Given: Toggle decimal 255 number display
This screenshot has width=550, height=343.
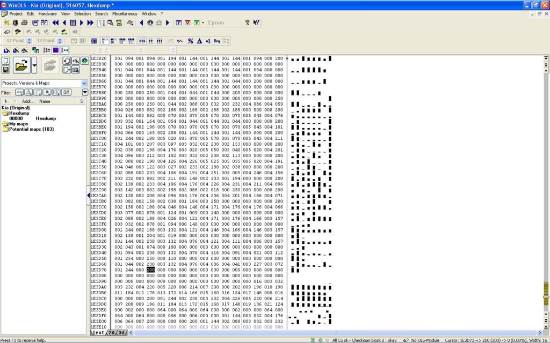Looking at the screenshot, I should (x=142, y=41).
